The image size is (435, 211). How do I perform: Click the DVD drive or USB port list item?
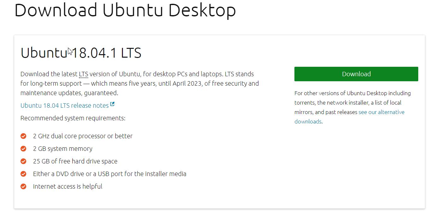coord(110,174)
